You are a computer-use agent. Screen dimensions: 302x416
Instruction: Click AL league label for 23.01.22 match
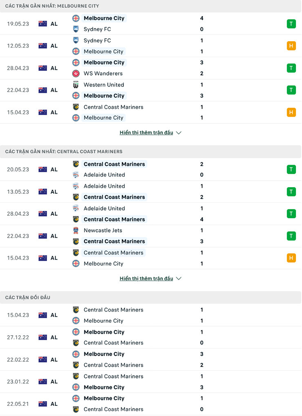point(54,382)
